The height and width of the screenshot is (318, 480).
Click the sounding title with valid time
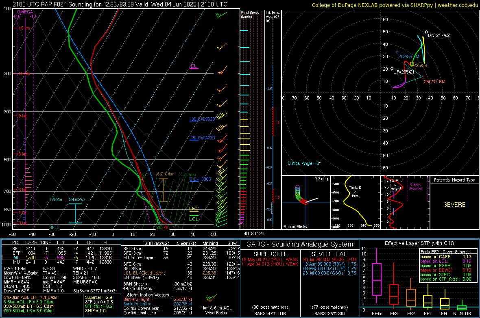[x=120, y=4]
